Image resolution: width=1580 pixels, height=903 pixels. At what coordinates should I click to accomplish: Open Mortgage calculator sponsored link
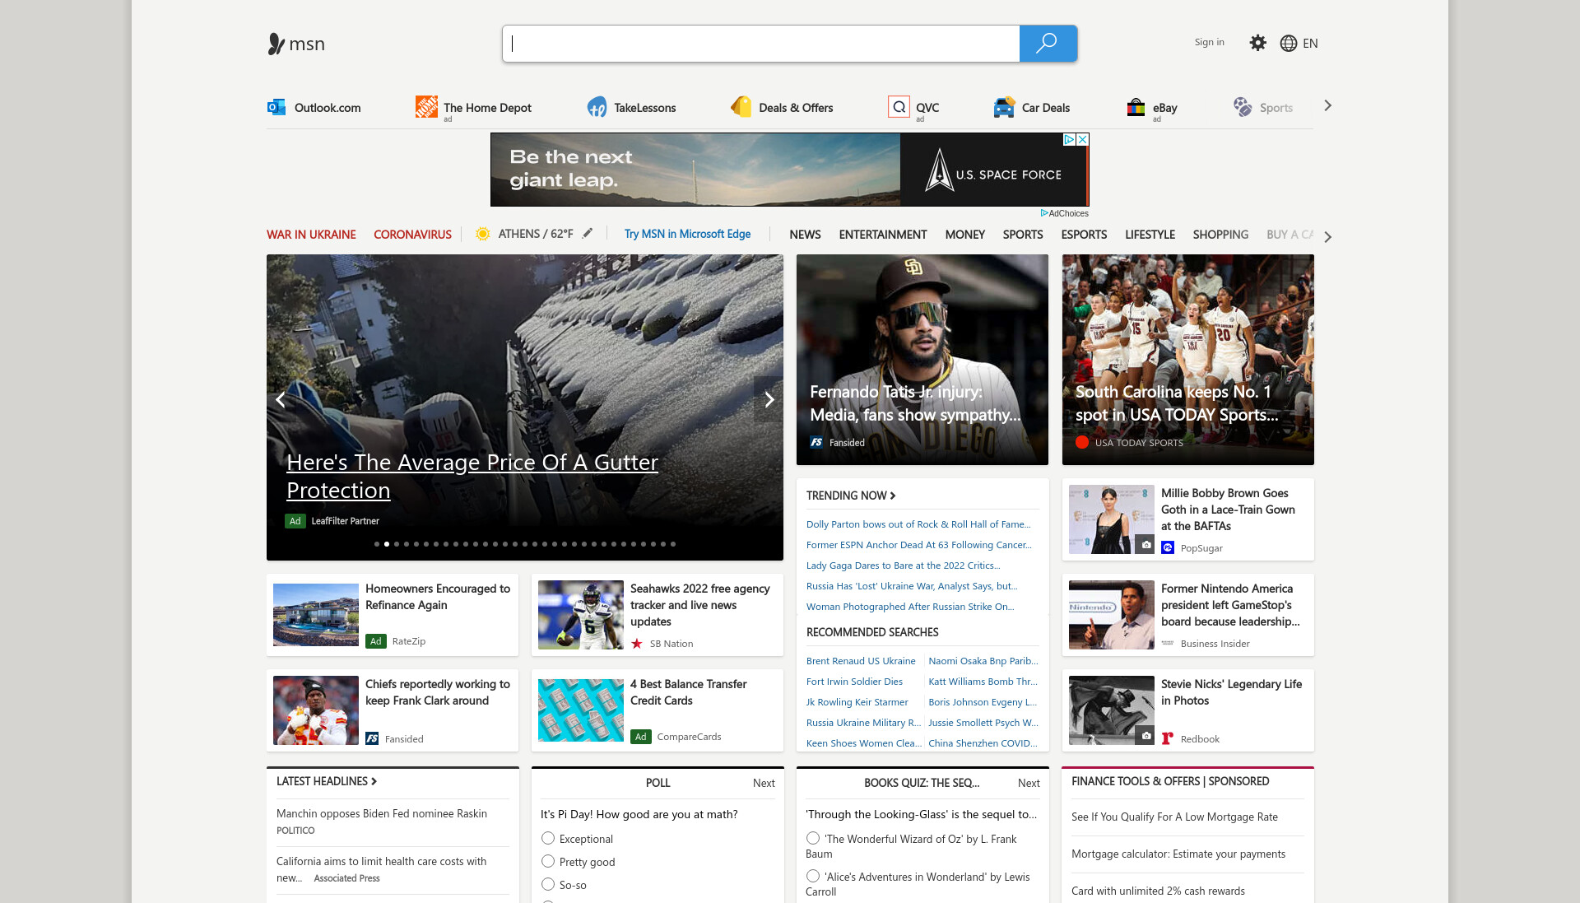click(x=1178, y=854)
